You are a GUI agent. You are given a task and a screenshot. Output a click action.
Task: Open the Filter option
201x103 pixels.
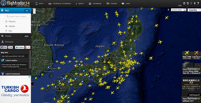point(10,31)
